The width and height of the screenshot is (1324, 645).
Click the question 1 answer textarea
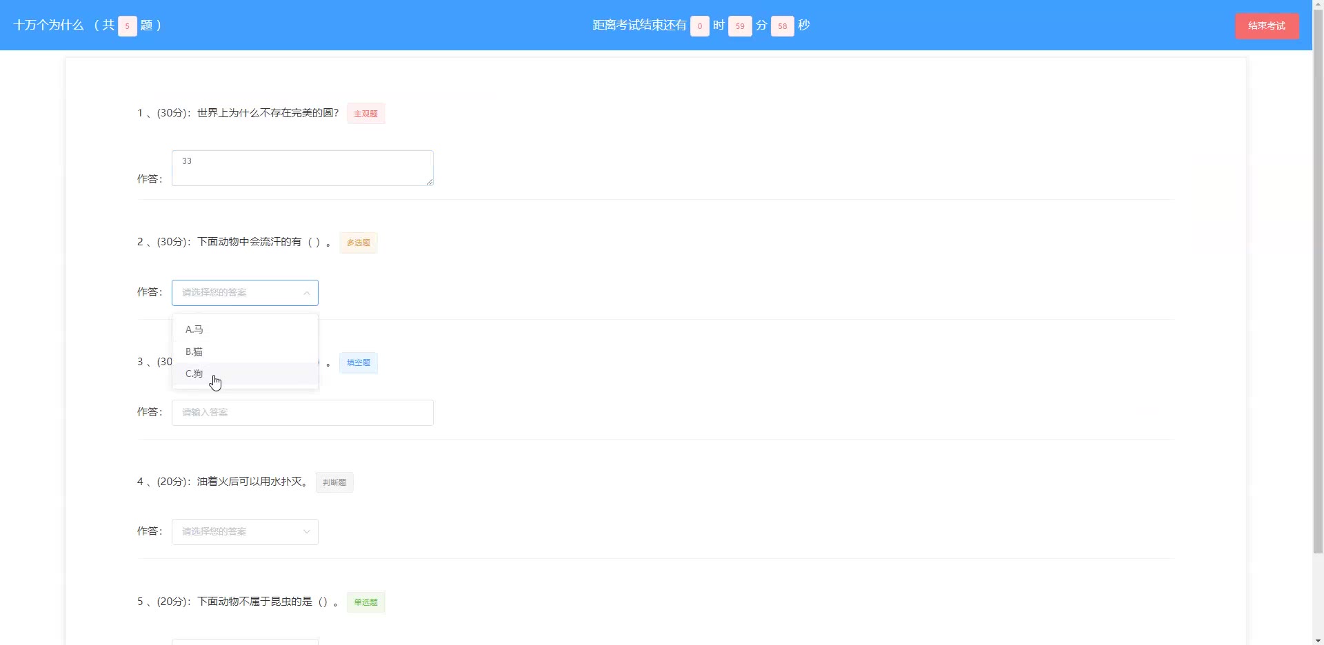302,168
